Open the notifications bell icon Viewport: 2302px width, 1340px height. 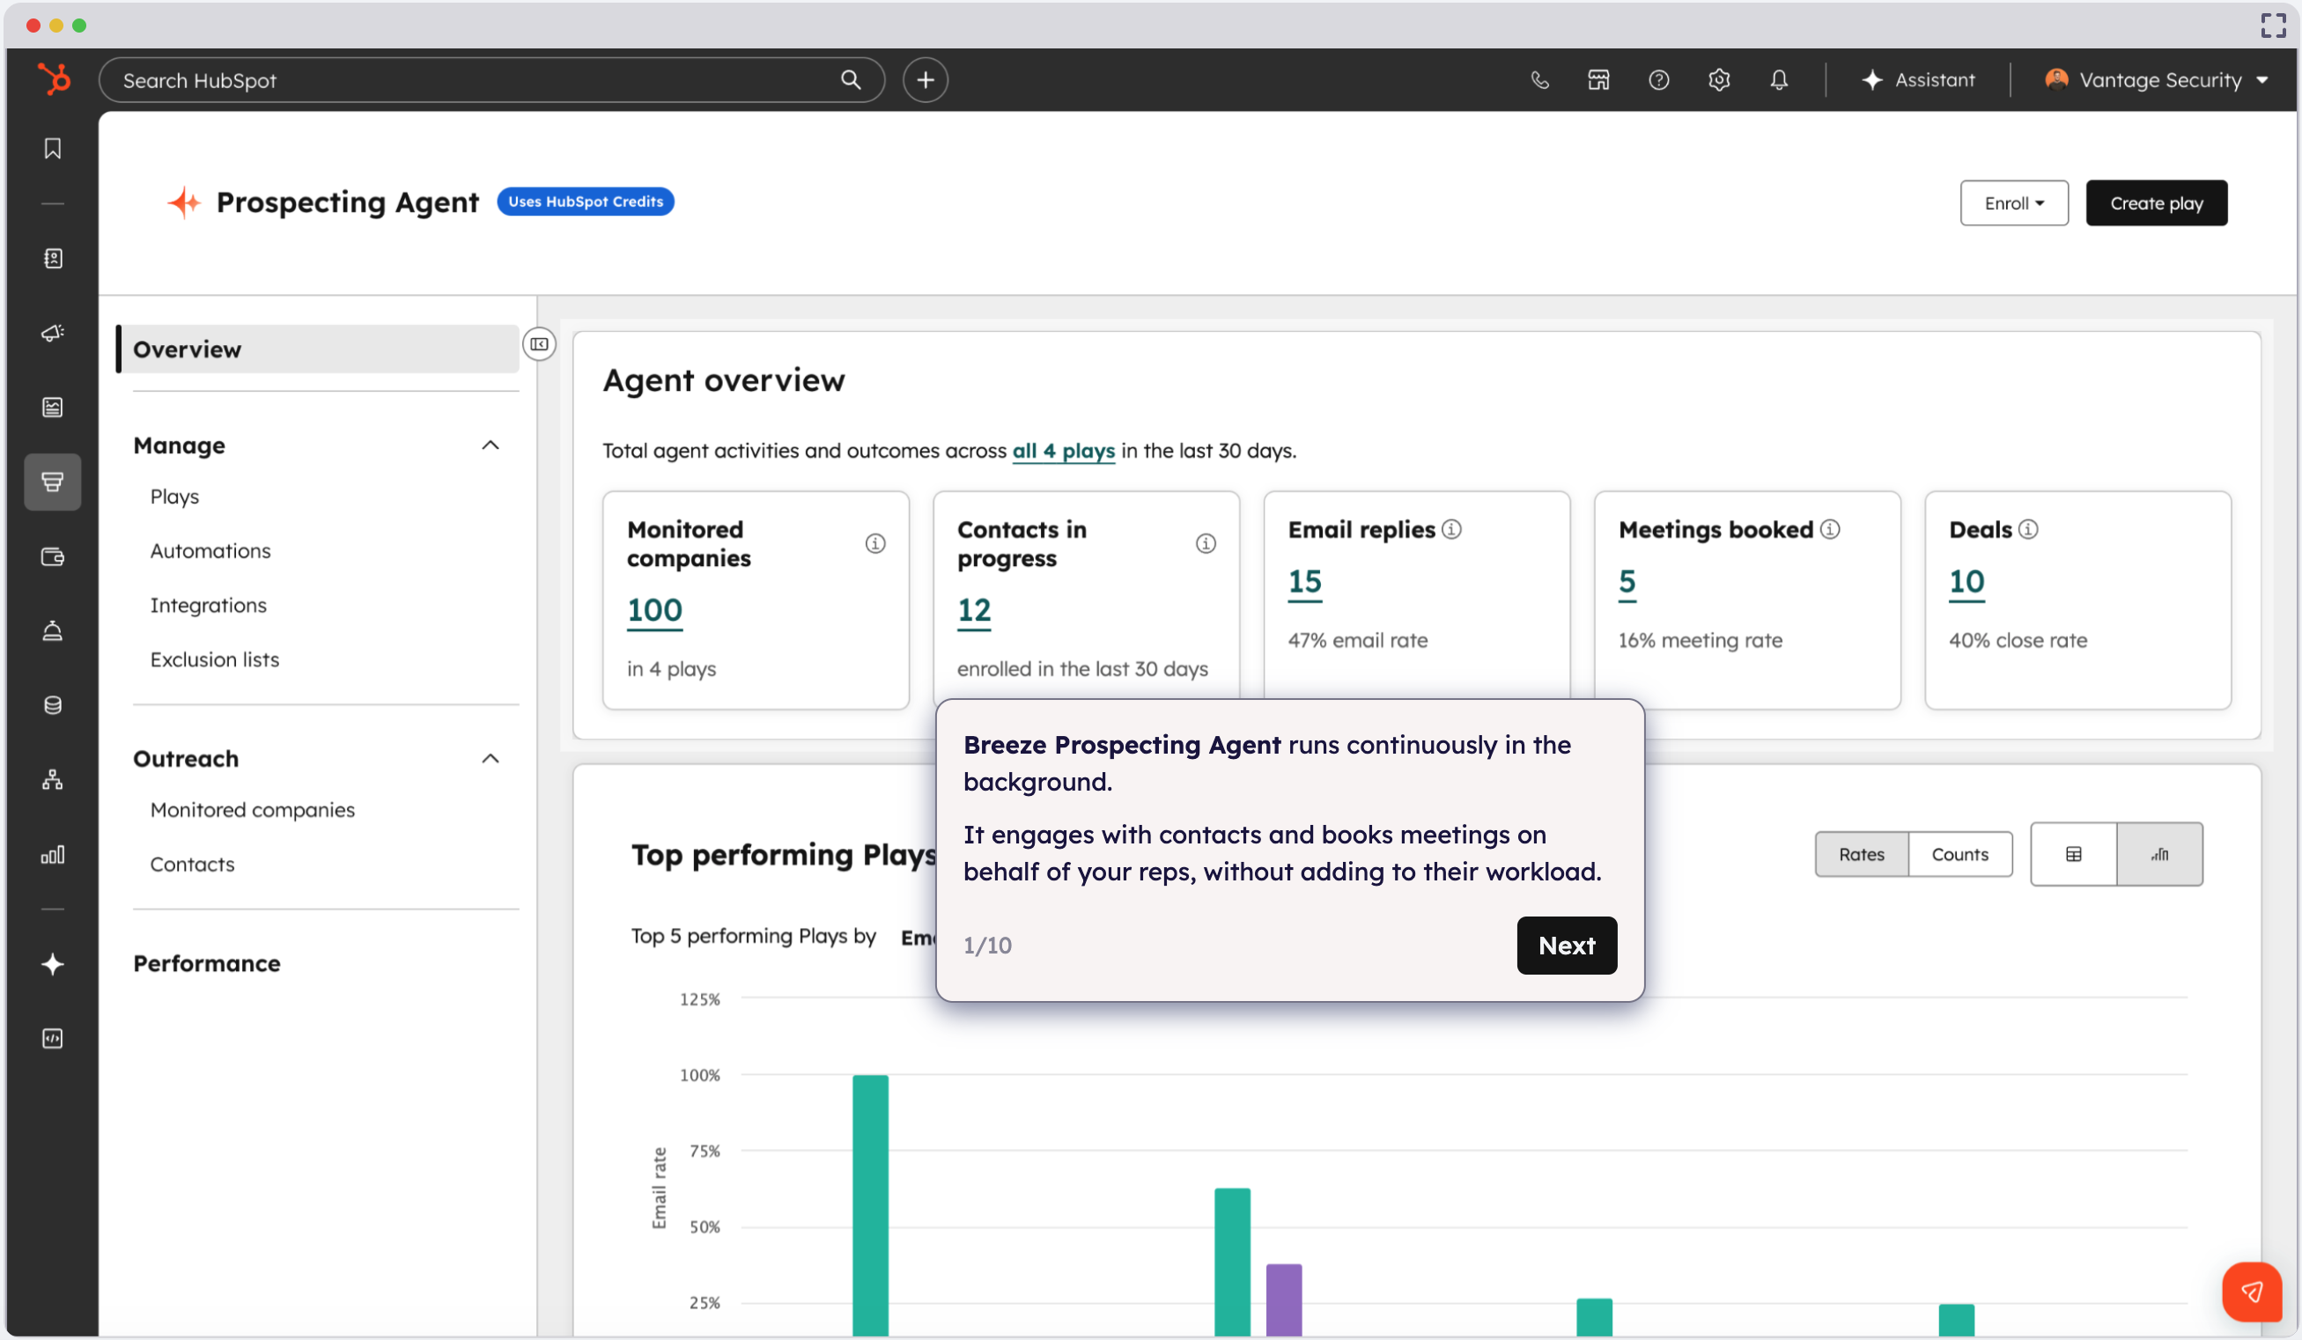[1779, 80]
